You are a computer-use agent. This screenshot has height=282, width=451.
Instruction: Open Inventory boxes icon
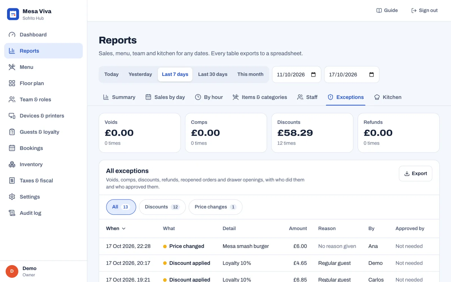12,164
